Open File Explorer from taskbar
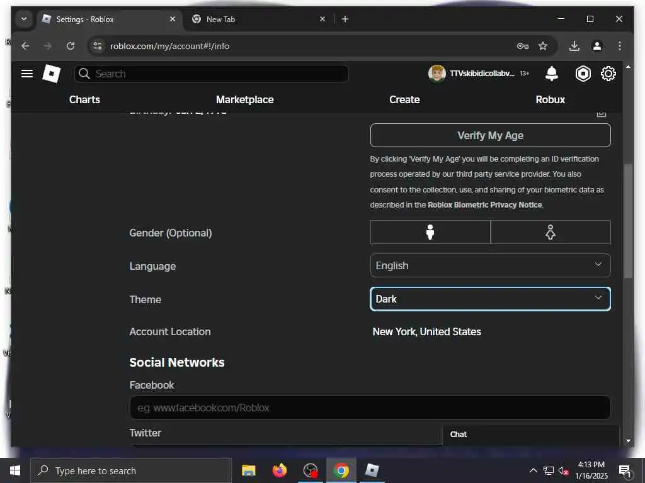The height and width of the screenshot is (483, 645). [248, 470]
